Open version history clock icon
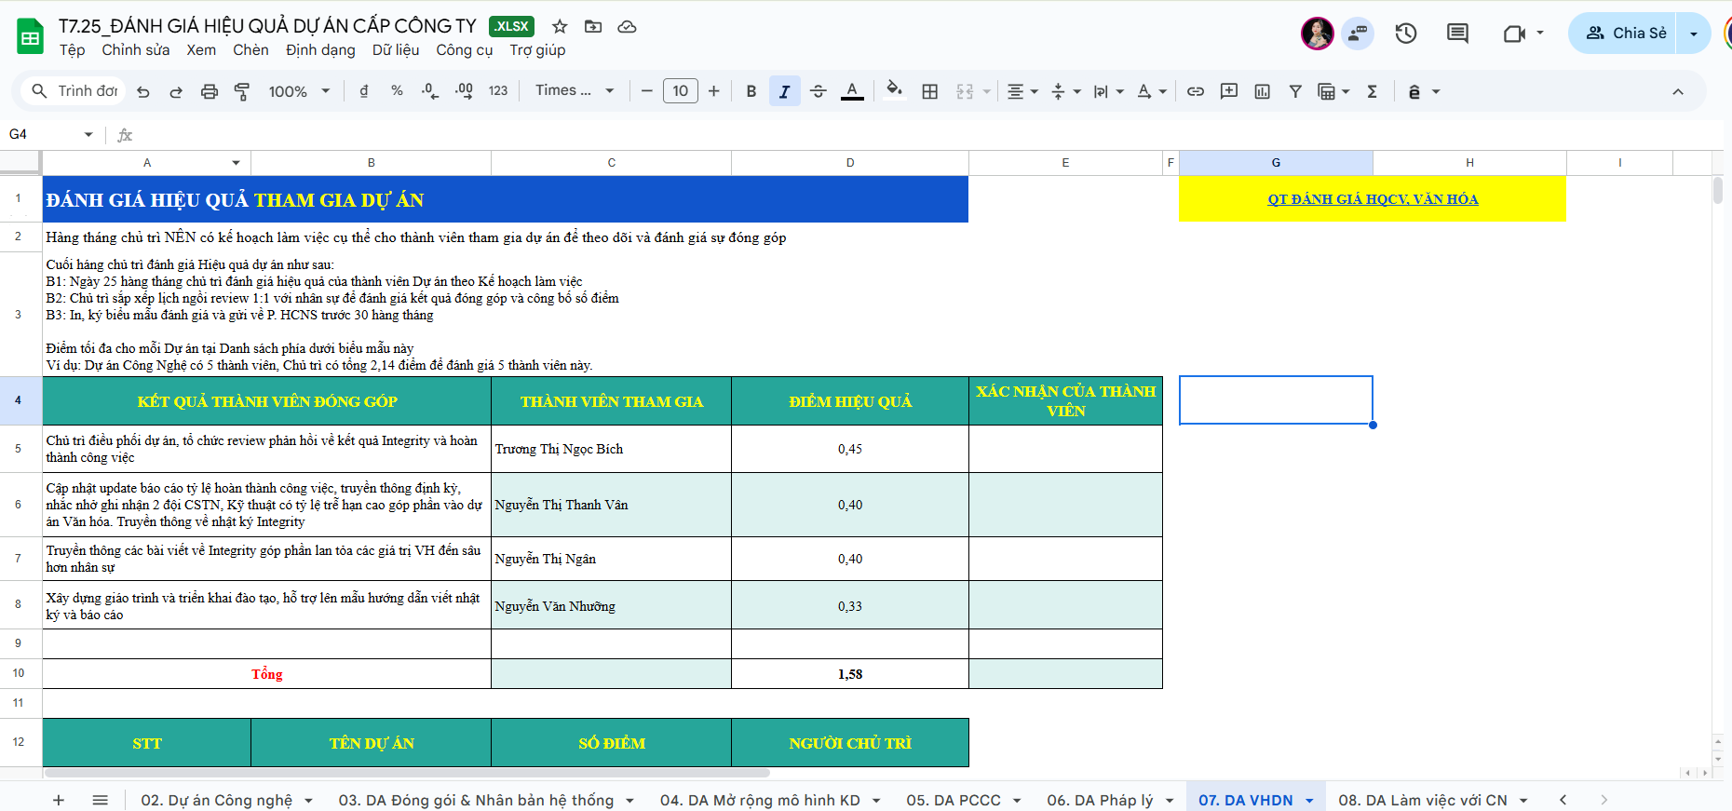This screenshot has height=811, width=1732. [x=1405, y=34]
